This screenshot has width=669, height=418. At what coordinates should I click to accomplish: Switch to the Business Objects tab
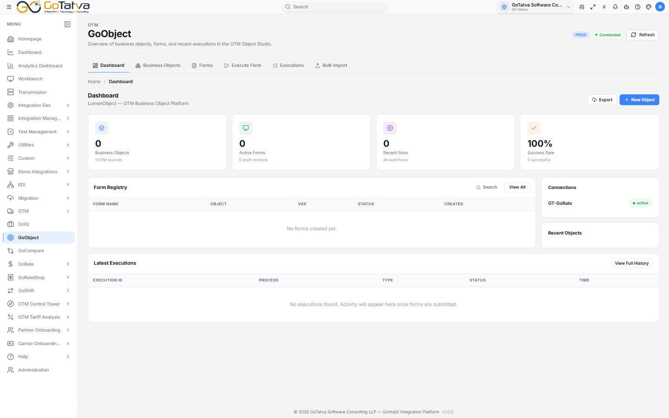tap(158, 65)
